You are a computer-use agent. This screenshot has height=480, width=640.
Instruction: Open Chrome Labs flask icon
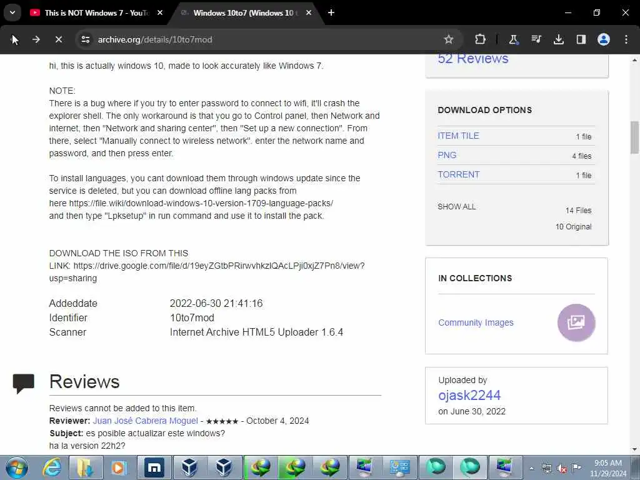[514, 39]
